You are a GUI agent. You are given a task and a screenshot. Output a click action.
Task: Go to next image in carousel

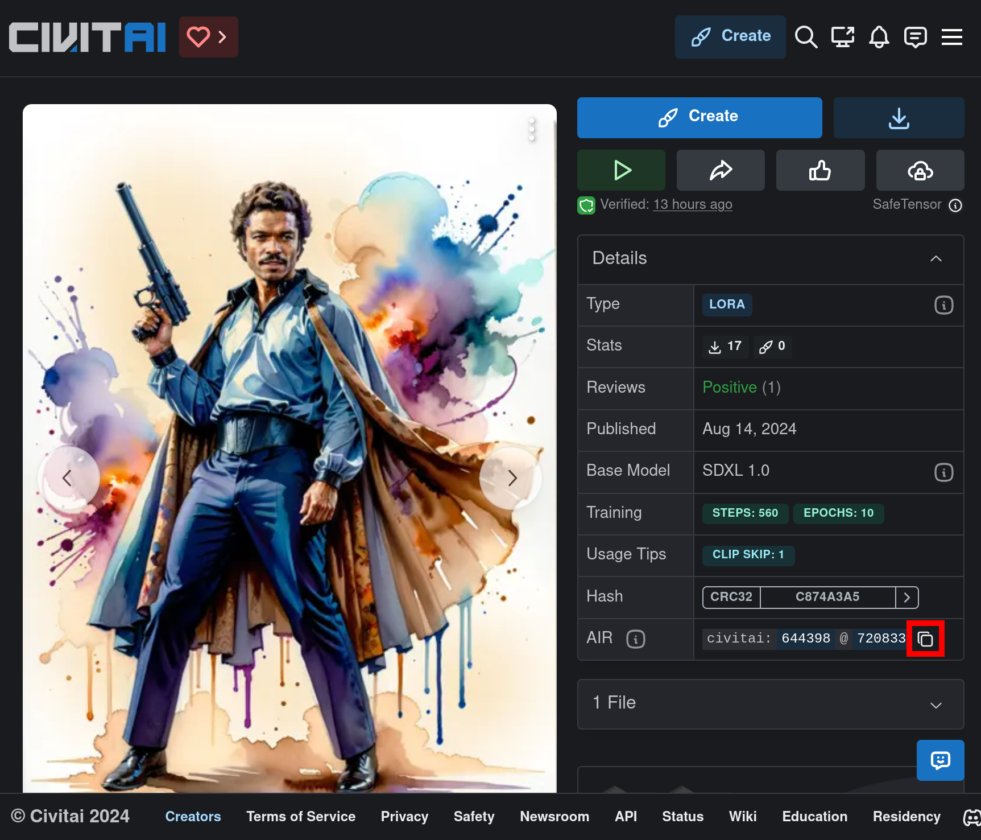pyautogui.click(x=511, y=477)
